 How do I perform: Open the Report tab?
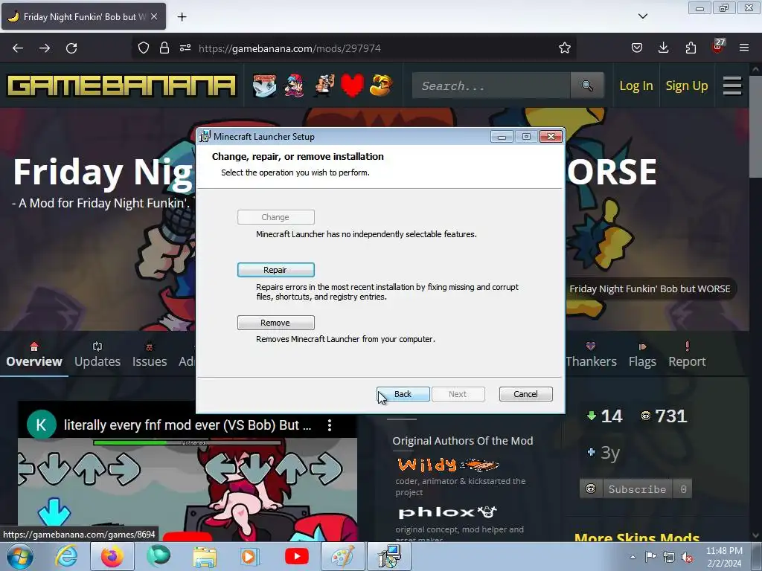pyautogui.click(x=687, y=355)
